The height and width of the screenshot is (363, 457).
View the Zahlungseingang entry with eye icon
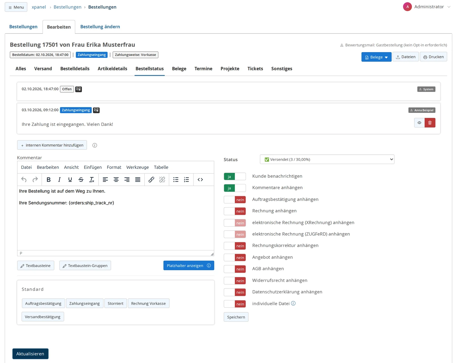[419, 123]
